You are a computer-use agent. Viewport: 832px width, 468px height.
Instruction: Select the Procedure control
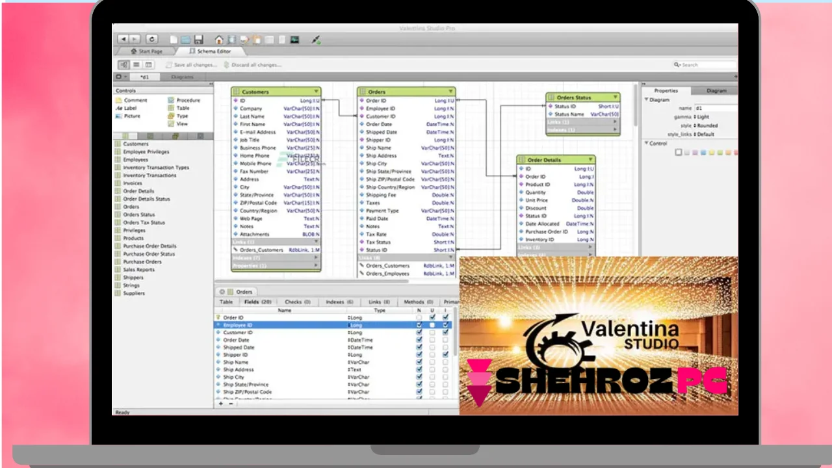184,100
